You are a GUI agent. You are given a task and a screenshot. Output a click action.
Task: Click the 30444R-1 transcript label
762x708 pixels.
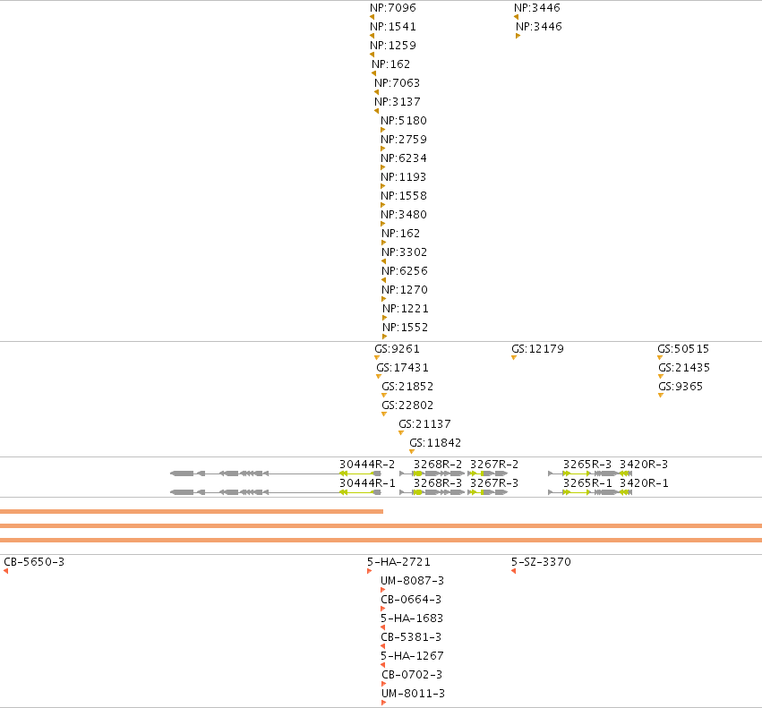click(367, 483)
